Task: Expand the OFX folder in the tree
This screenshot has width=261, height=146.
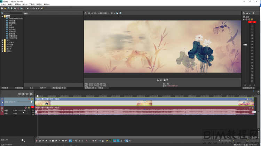Action: click(x=2, y=40)
